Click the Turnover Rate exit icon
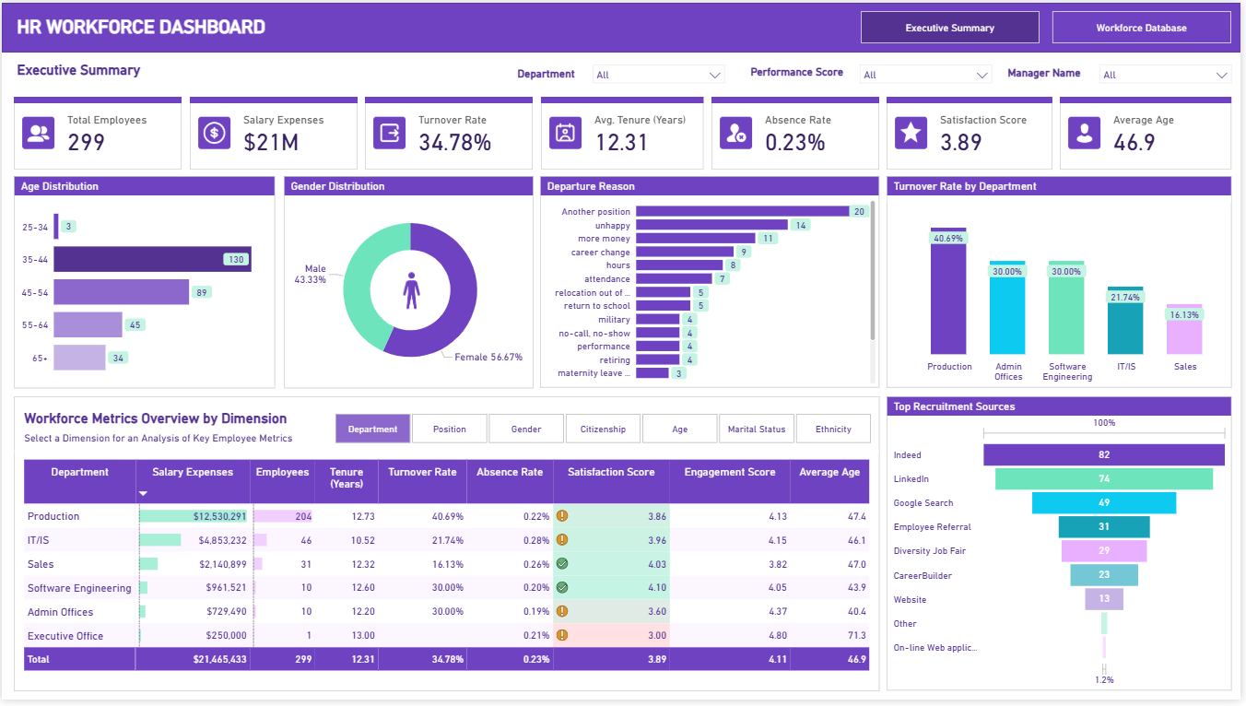Viewport: 1246px width, 706px height. (390, 133)
